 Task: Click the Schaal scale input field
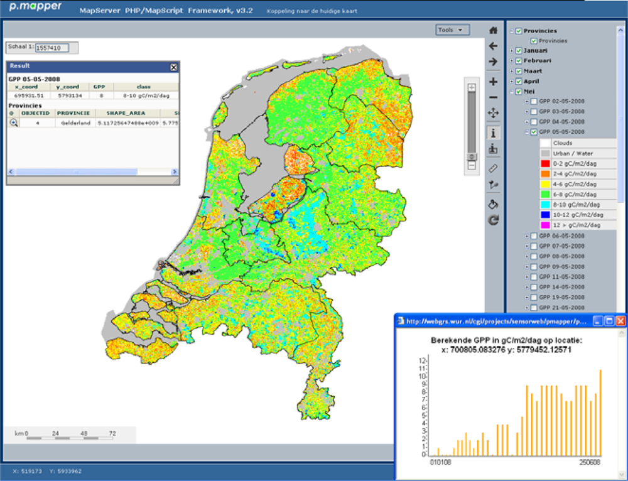pyautogui.click(x=55, y=48)
